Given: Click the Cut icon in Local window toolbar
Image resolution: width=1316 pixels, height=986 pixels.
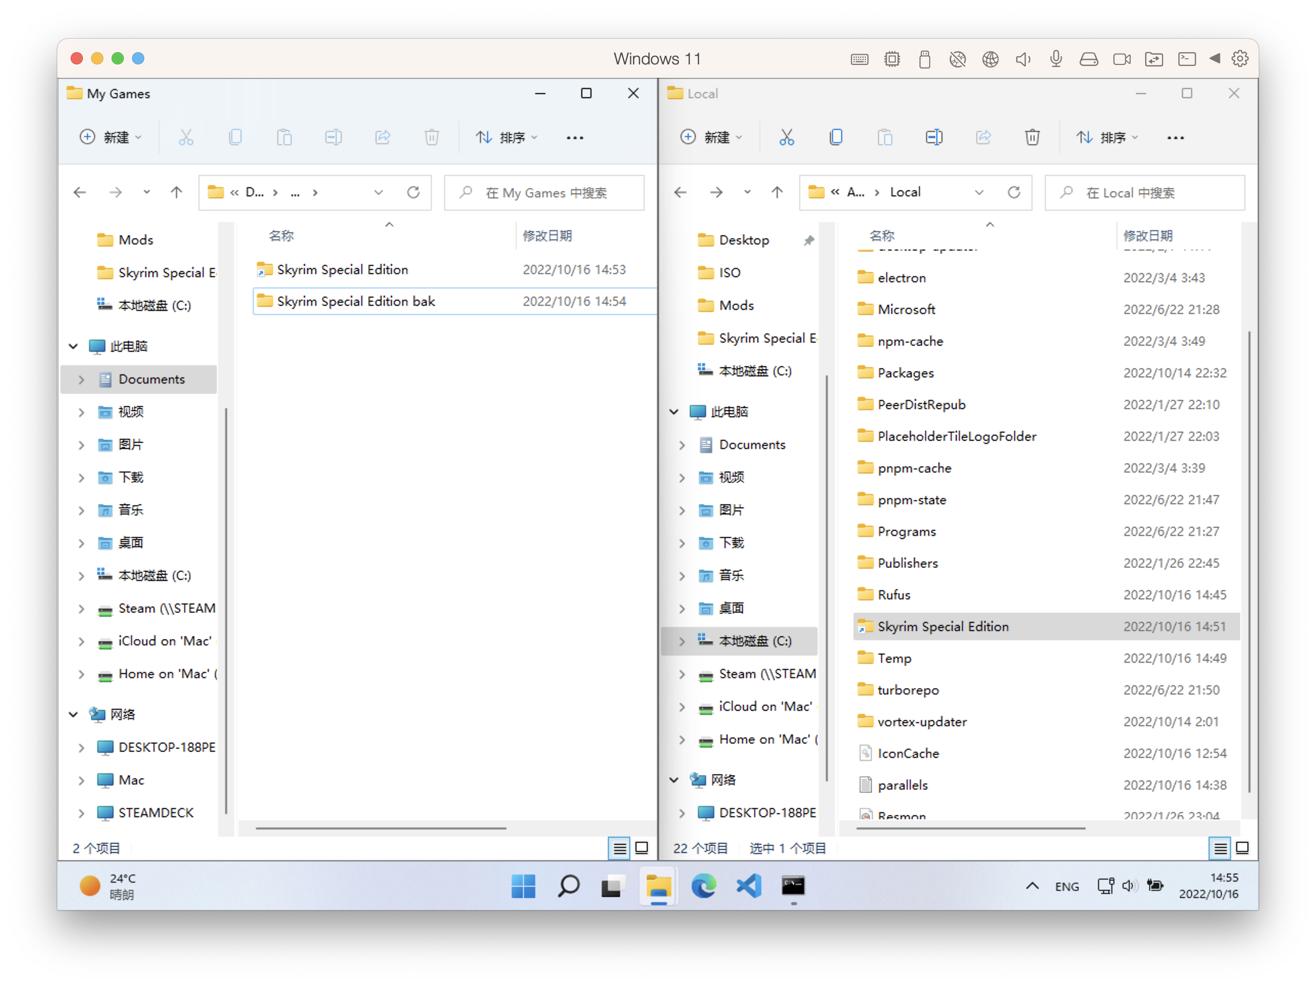Looking at the screenshot, I should coord(786,138).
